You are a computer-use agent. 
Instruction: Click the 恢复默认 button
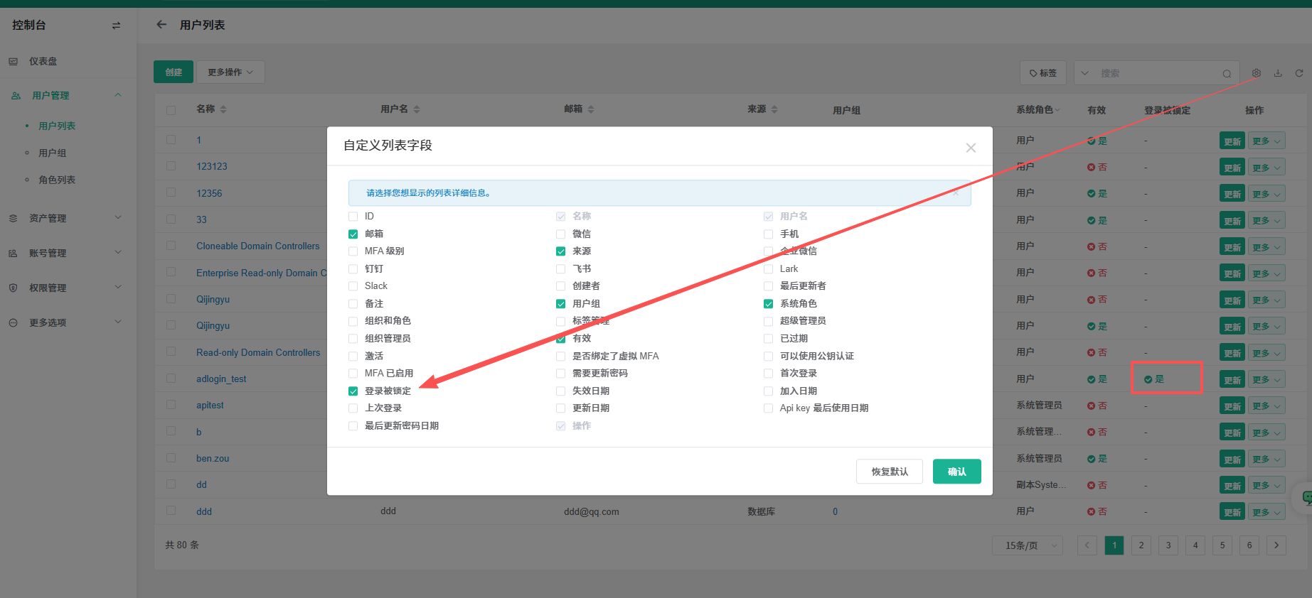pyautogui.click(x=889, y=472)
